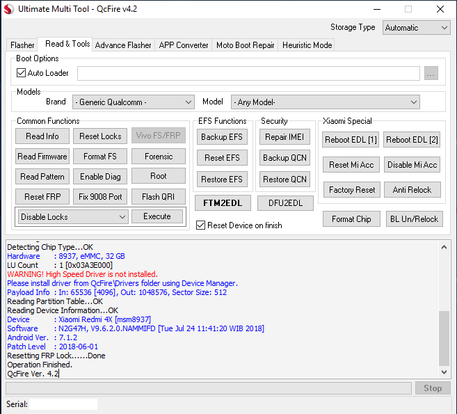
Task: Click the Disable Mi Acc button
Action: [412, 165]
